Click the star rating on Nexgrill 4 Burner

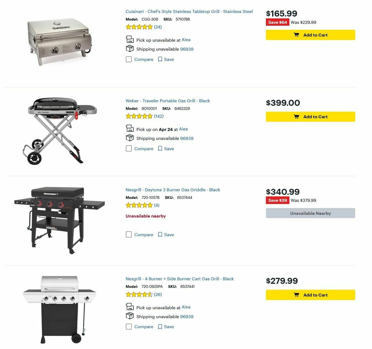tap(139, 295)
